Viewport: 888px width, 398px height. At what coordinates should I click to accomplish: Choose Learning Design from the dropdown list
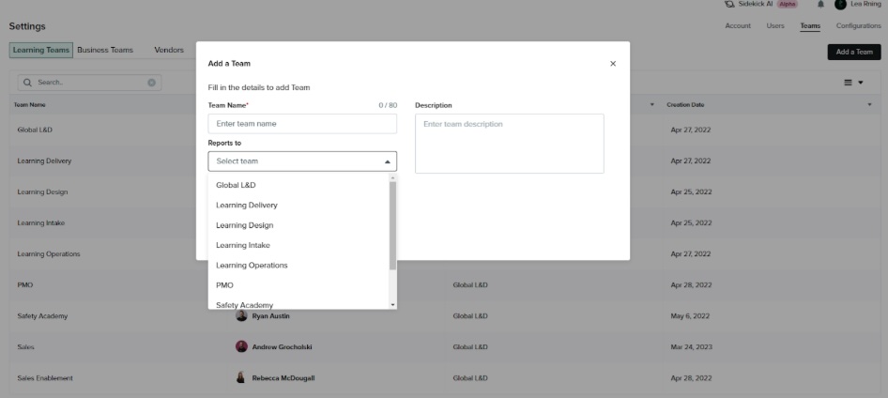coord(244,225)
